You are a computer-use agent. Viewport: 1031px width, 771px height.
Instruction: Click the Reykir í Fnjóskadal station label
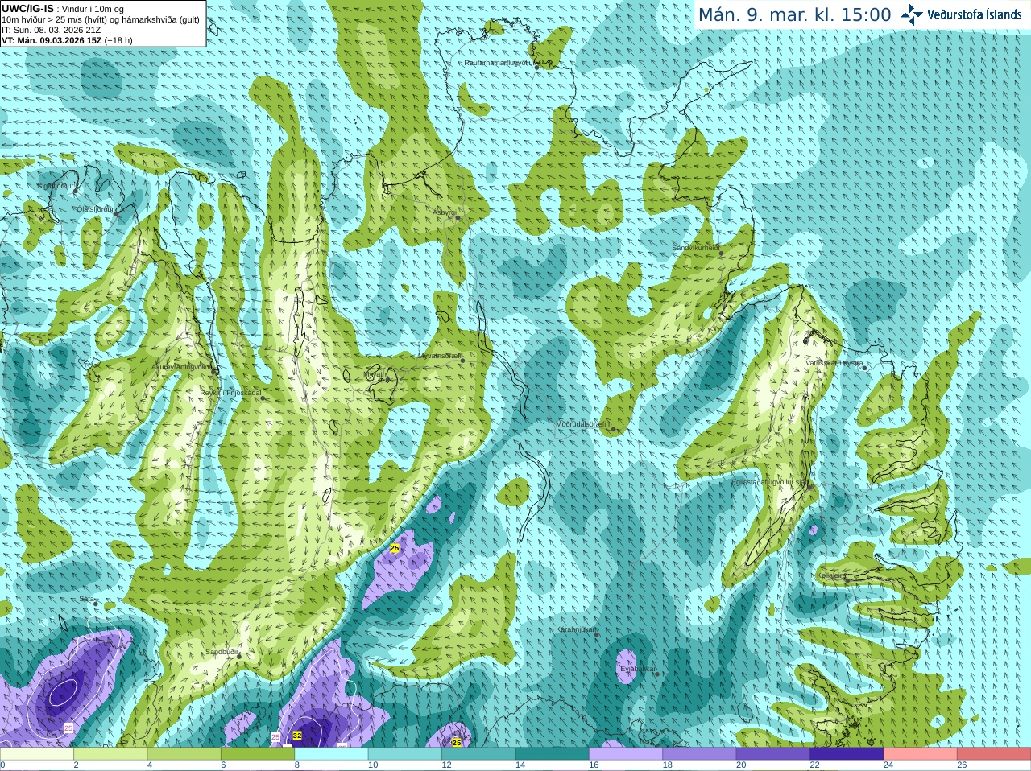coord(230,393)
